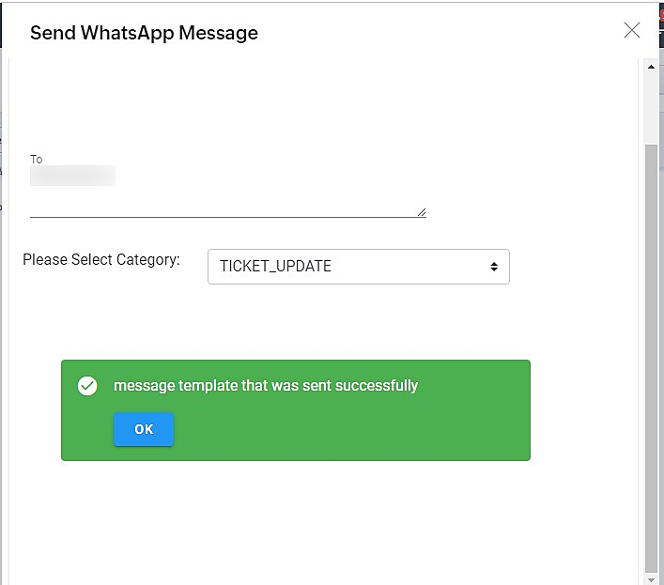Image resolution: width=664 pixels, height=585 pixels.
Task: Click the 'Send WhatsApp Message' dialog title
Action: click(x=144, y=33)
